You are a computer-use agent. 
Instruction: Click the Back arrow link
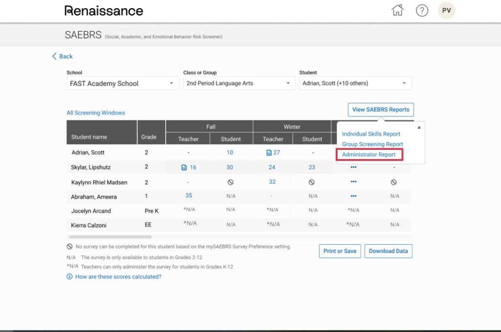tap(62, 56)
